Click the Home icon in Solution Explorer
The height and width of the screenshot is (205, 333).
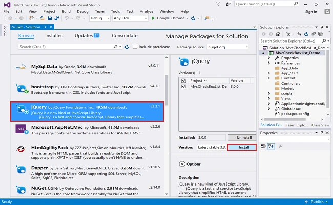pos(278,34)
